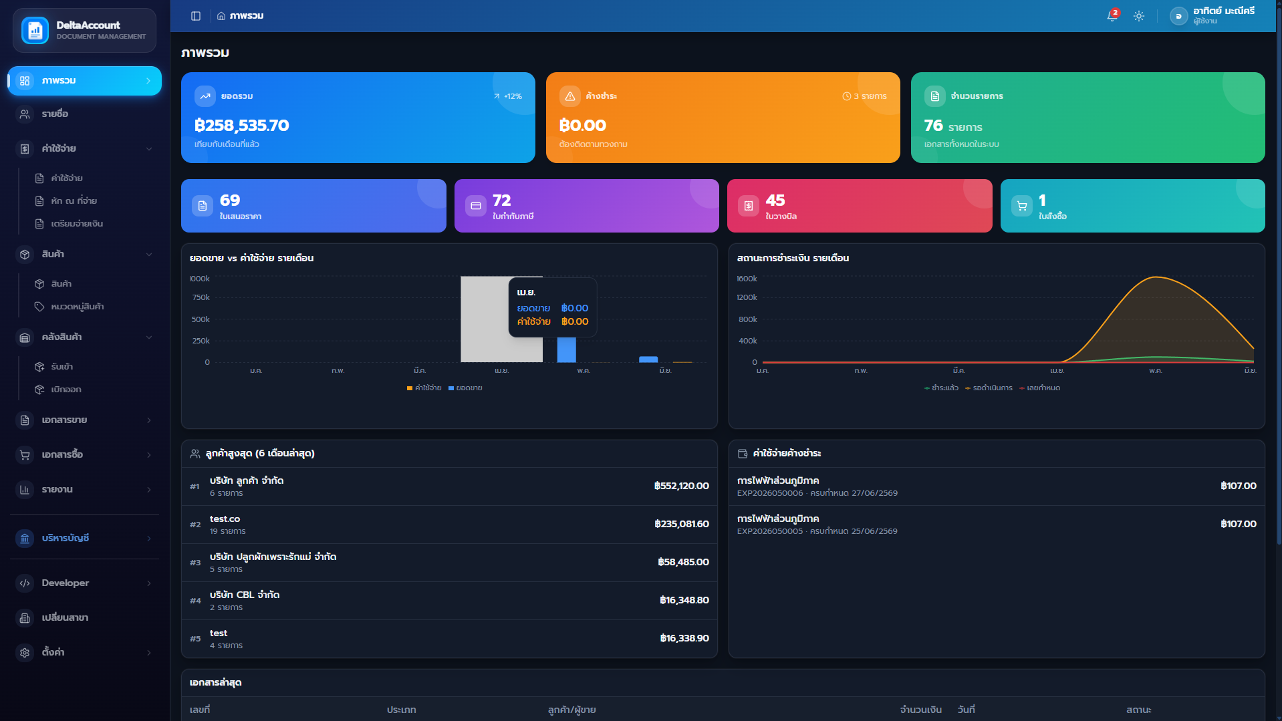This screenshot has height=721, width=1282.
Task: Open the 72 ใบกำกับภาษี card
Action: (x=587, y=206)
